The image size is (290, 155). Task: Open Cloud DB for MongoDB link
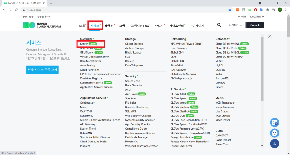[x=229, y=57]
